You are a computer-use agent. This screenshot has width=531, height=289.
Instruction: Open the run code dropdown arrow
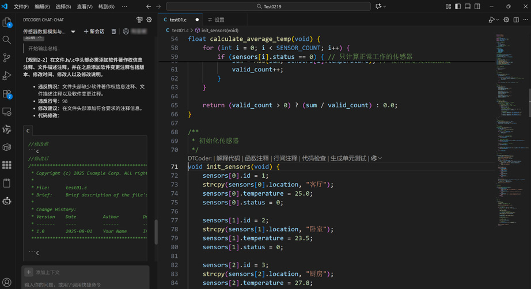pos(498,20)
